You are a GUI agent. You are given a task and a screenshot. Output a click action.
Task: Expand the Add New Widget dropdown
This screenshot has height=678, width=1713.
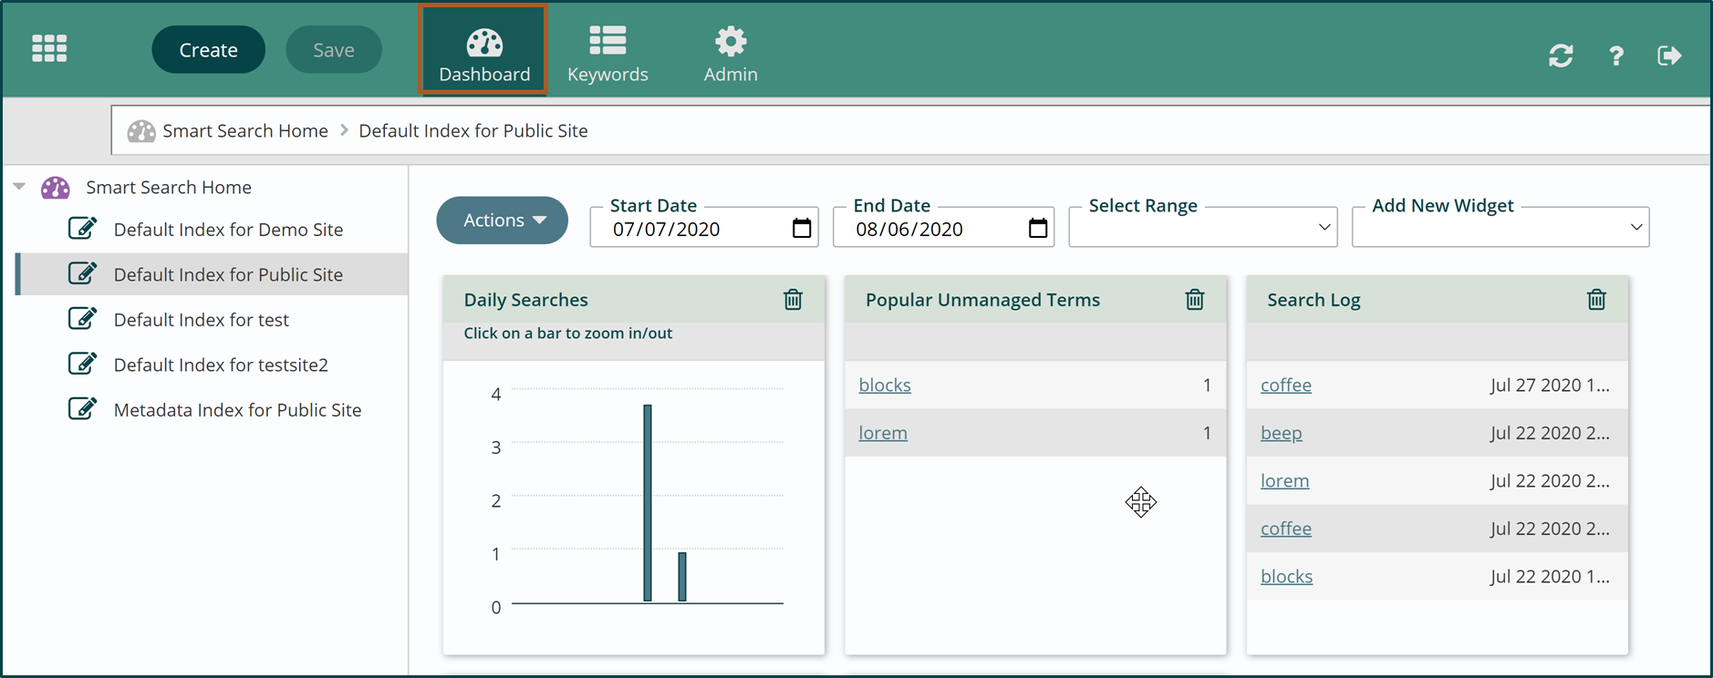tap(1500, 227)
